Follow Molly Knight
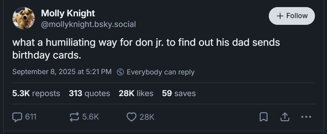The height and width of the screenshot is (134, 327). [x=292, y=16]
